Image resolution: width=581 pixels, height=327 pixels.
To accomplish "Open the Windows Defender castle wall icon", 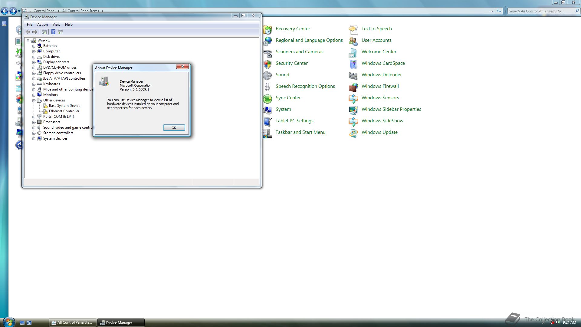I will (353, 75).
